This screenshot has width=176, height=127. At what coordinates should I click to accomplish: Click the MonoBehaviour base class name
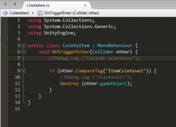(x=115, y=46)
